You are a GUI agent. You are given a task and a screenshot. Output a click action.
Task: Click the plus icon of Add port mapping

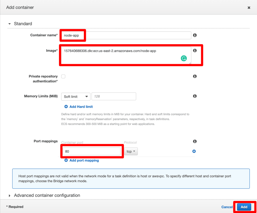(x=66, y=160)
